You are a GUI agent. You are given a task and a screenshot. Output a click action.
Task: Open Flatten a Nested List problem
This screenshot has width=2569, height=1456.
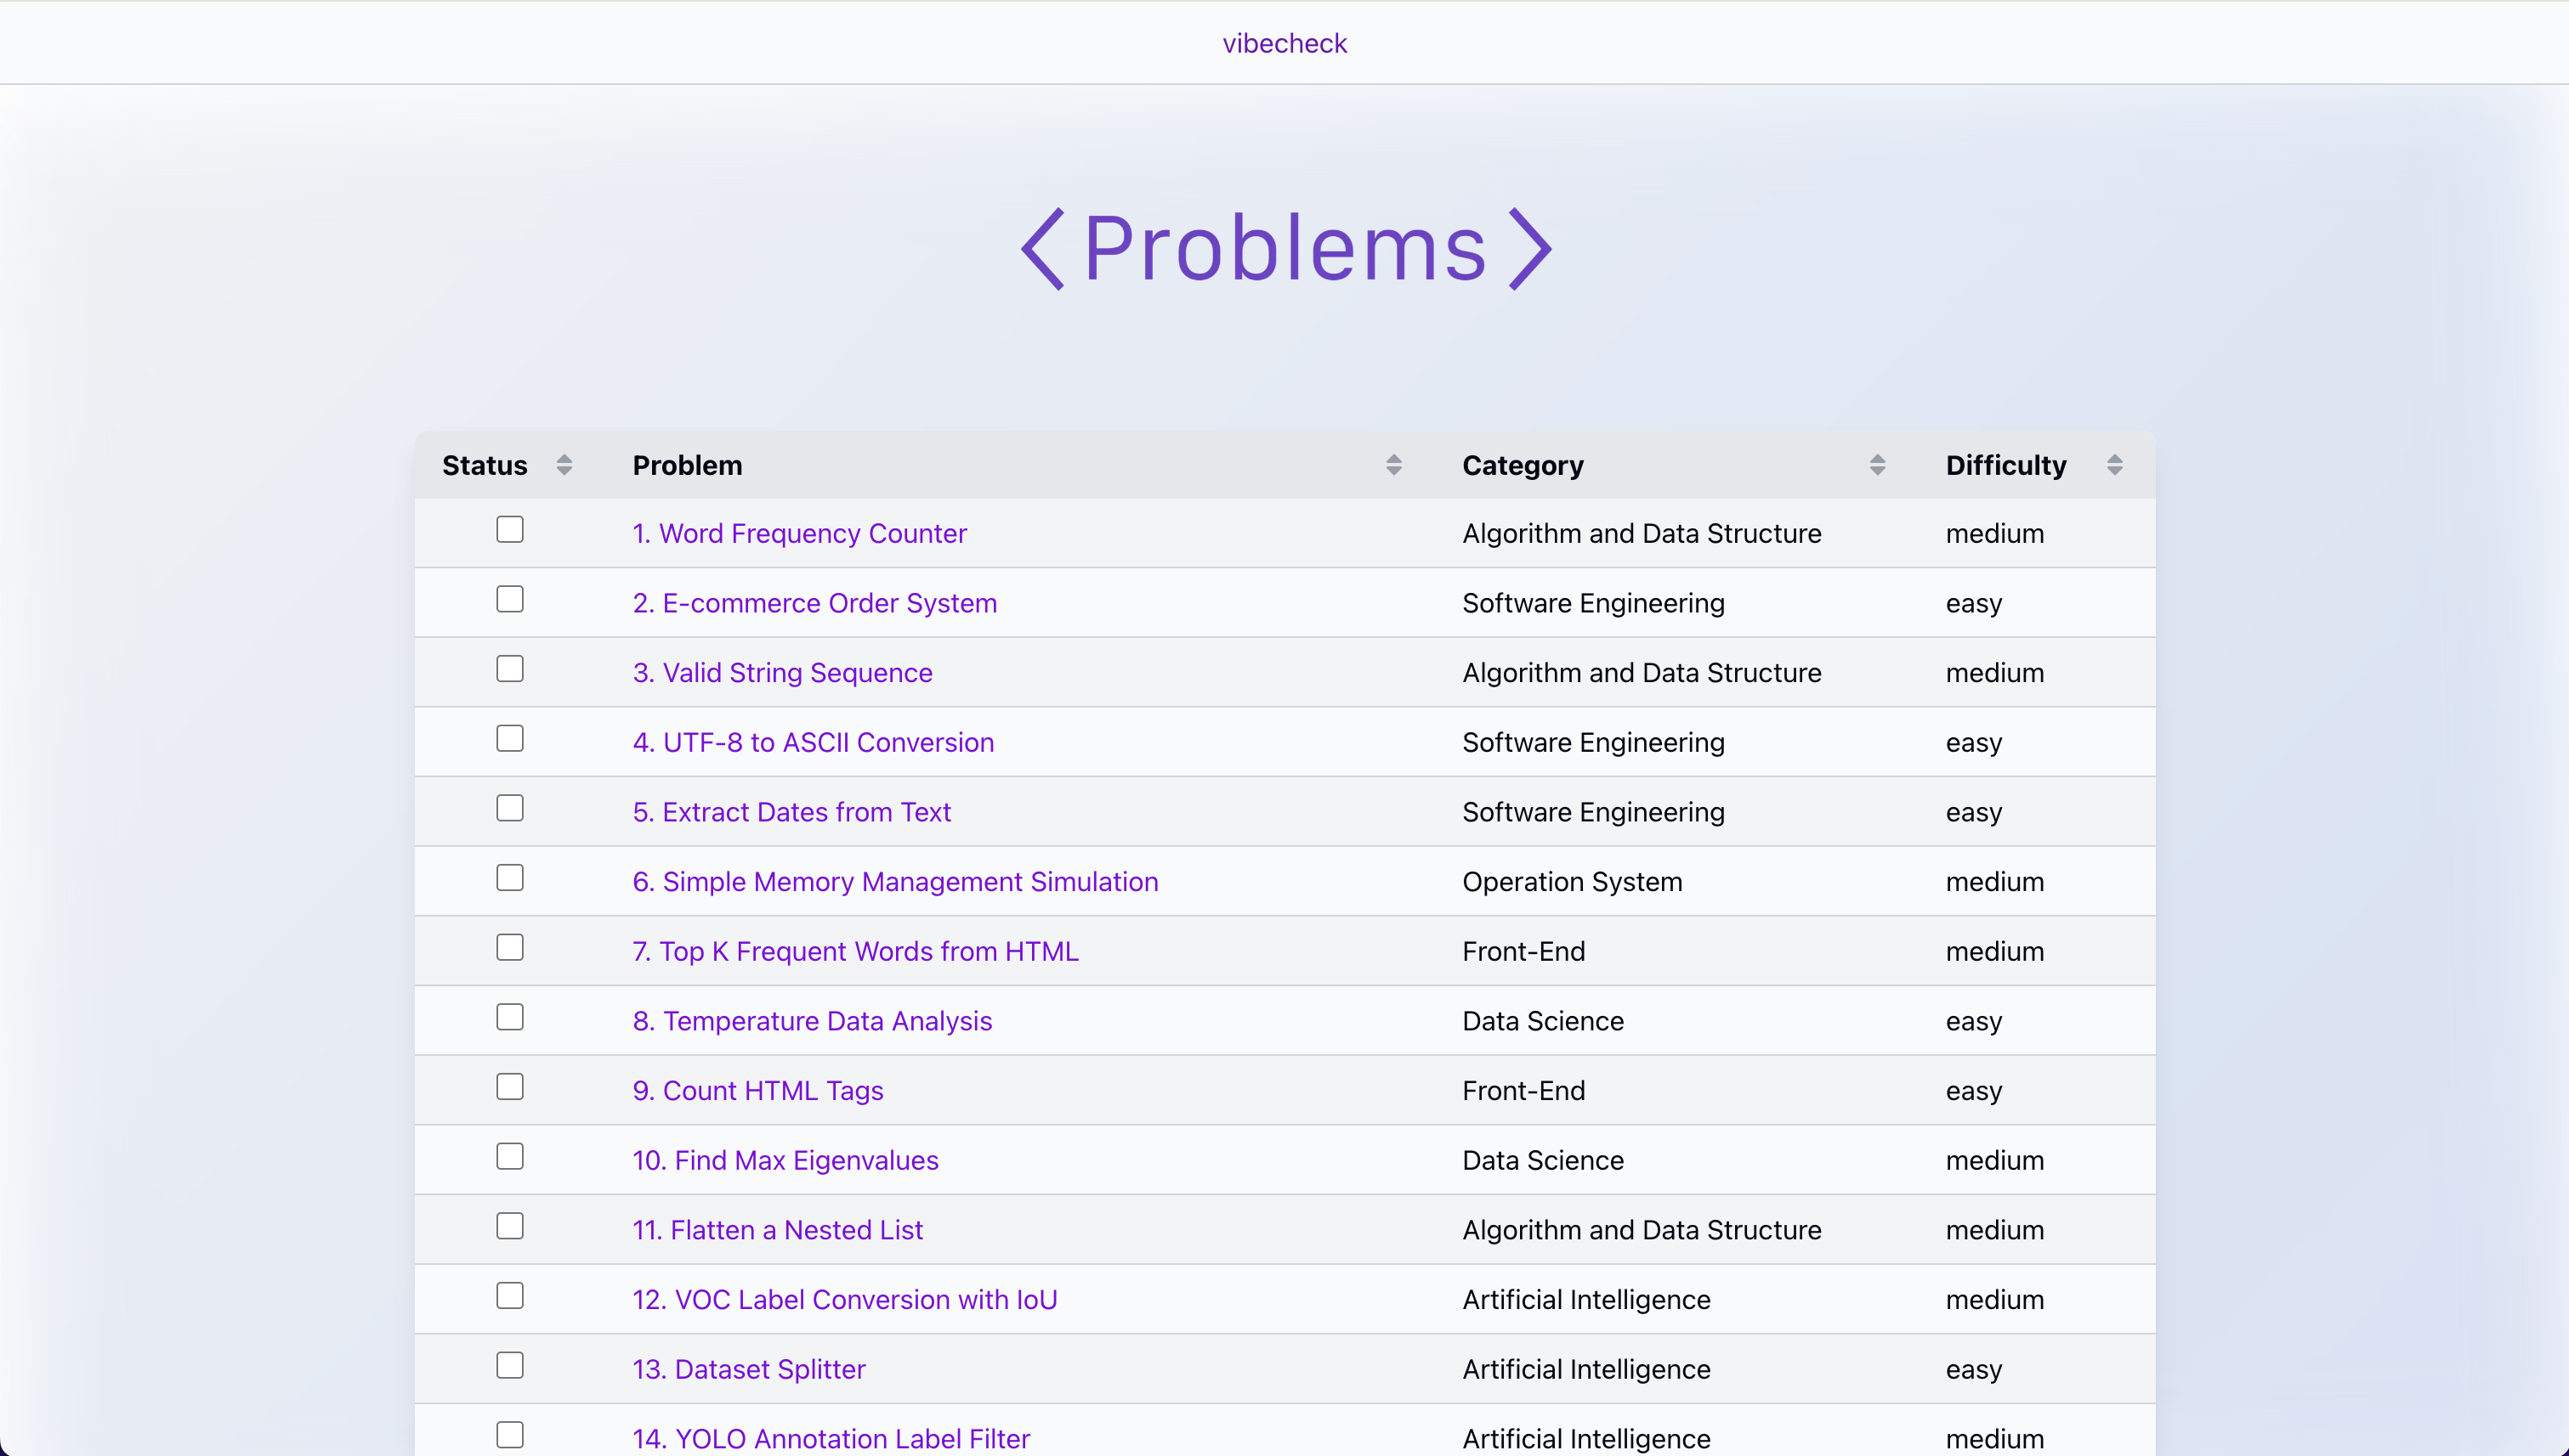(777, 1230)
